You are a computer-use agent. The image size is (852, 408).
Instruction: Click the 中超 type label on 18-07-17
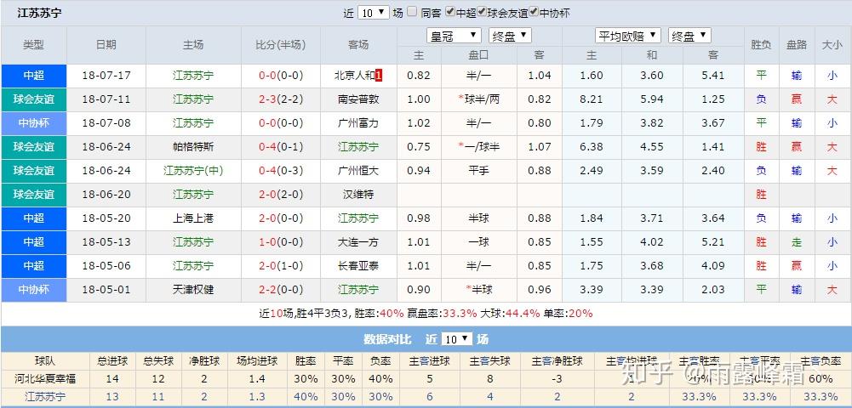pyautogui.click(x=34, y=76)
